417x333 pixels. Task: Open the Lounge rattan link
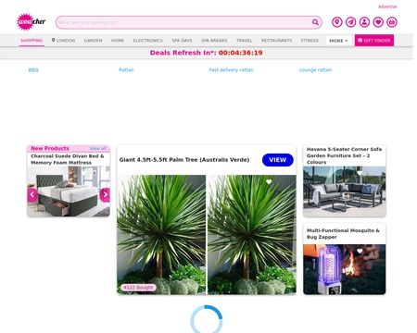click(315, 70)
